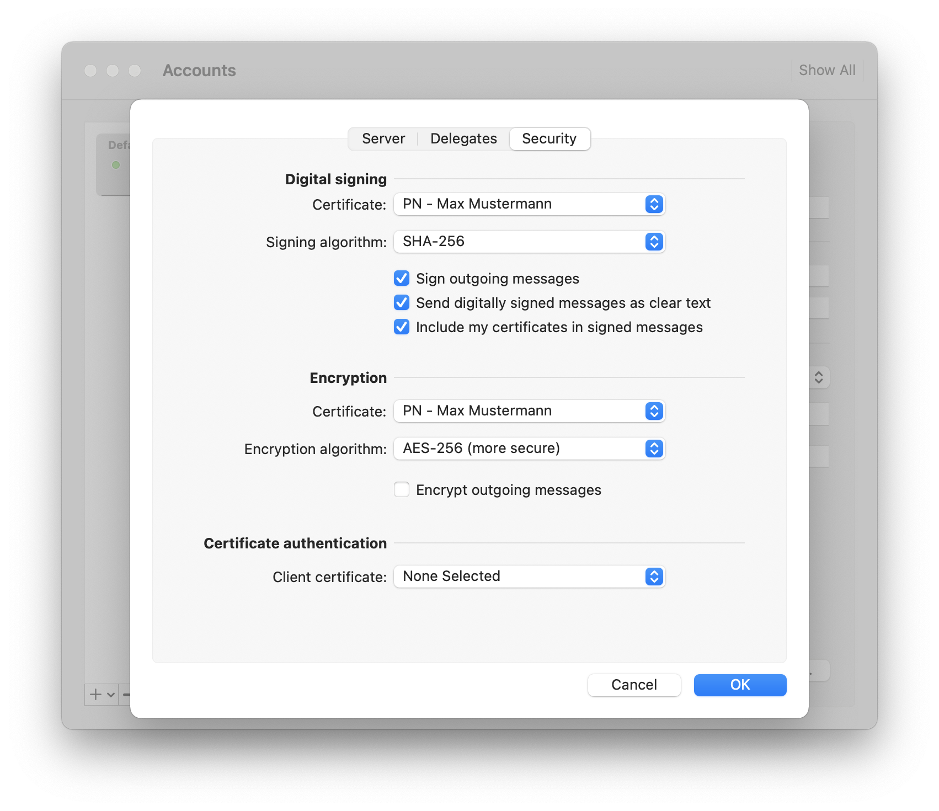Click the chevron icon on the signing Certificate popup
The width and height of the screenshot is (939, 811).
coord(653,204)
